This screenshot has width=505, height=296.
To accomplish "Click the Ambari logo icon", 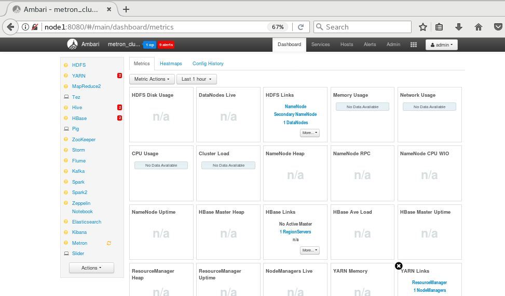I will click(72, 45).
